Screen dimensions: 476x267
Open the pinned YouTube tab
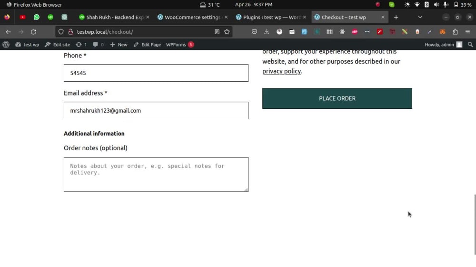click(22, 17)
